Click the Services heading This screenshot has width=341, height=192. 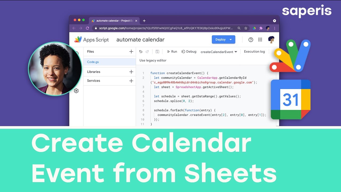pos(94,81)
